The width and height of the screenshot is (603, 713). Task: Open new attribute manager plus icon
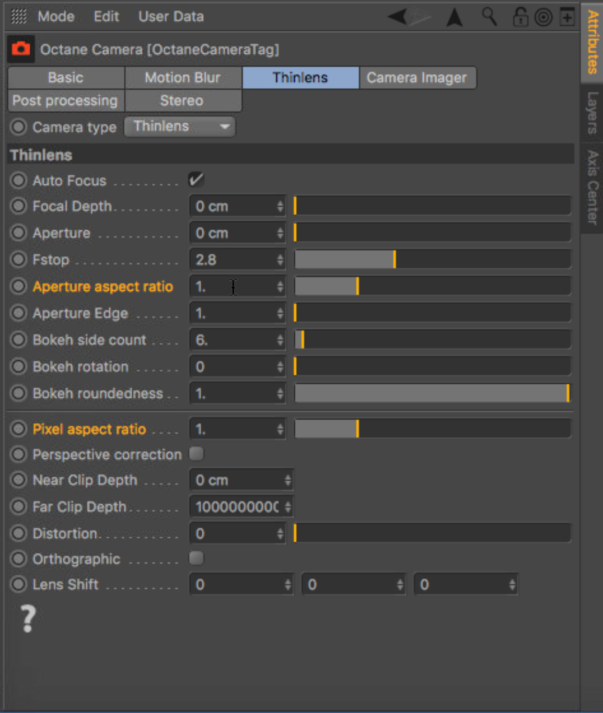coord(567,17)
